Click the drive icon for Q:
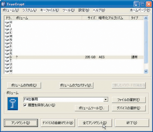The image size is (153, 132). click(x=7, y=50)
